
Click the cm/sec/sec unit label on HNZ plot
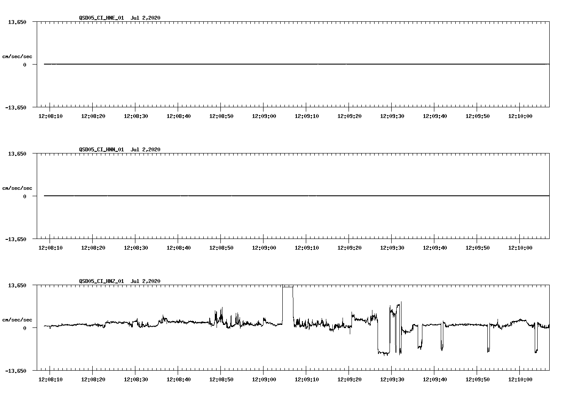17,320
